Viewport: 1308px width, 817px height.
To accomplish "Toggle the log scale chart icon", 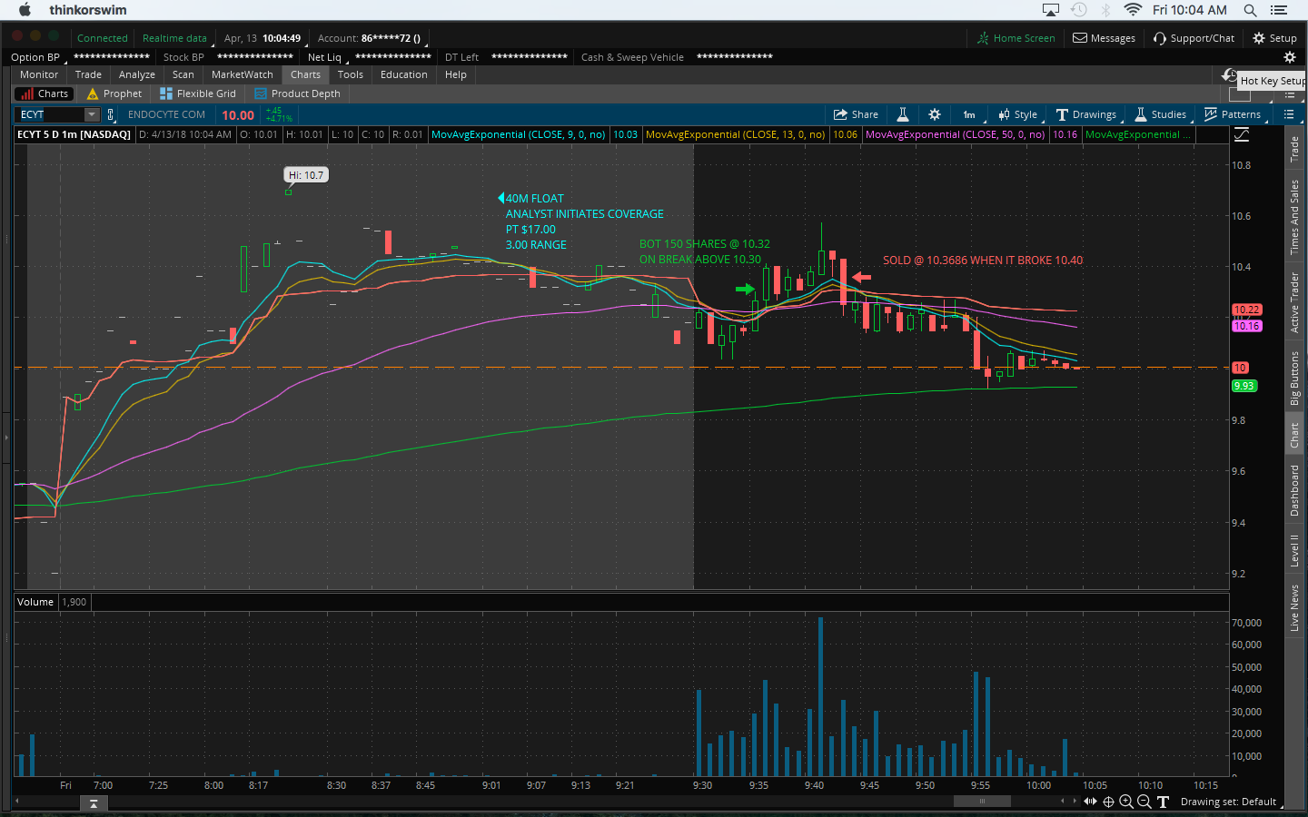I will point(1242,134).
